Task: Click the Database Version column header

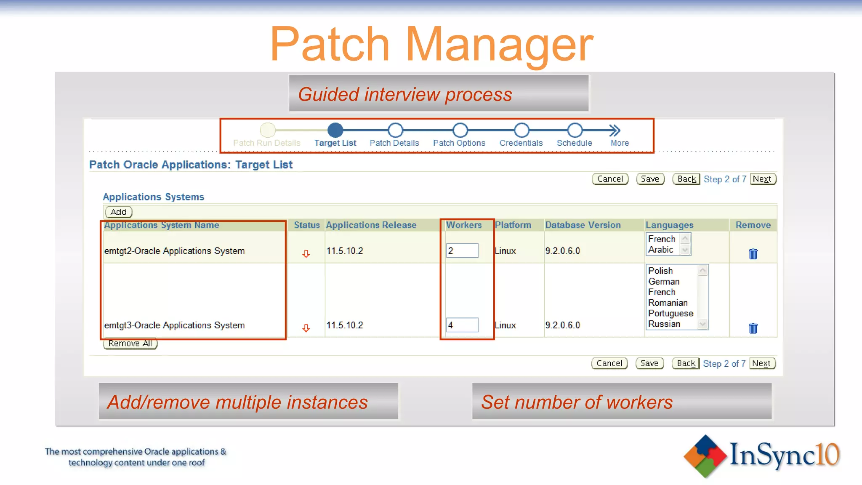Action: coord(583,225)
